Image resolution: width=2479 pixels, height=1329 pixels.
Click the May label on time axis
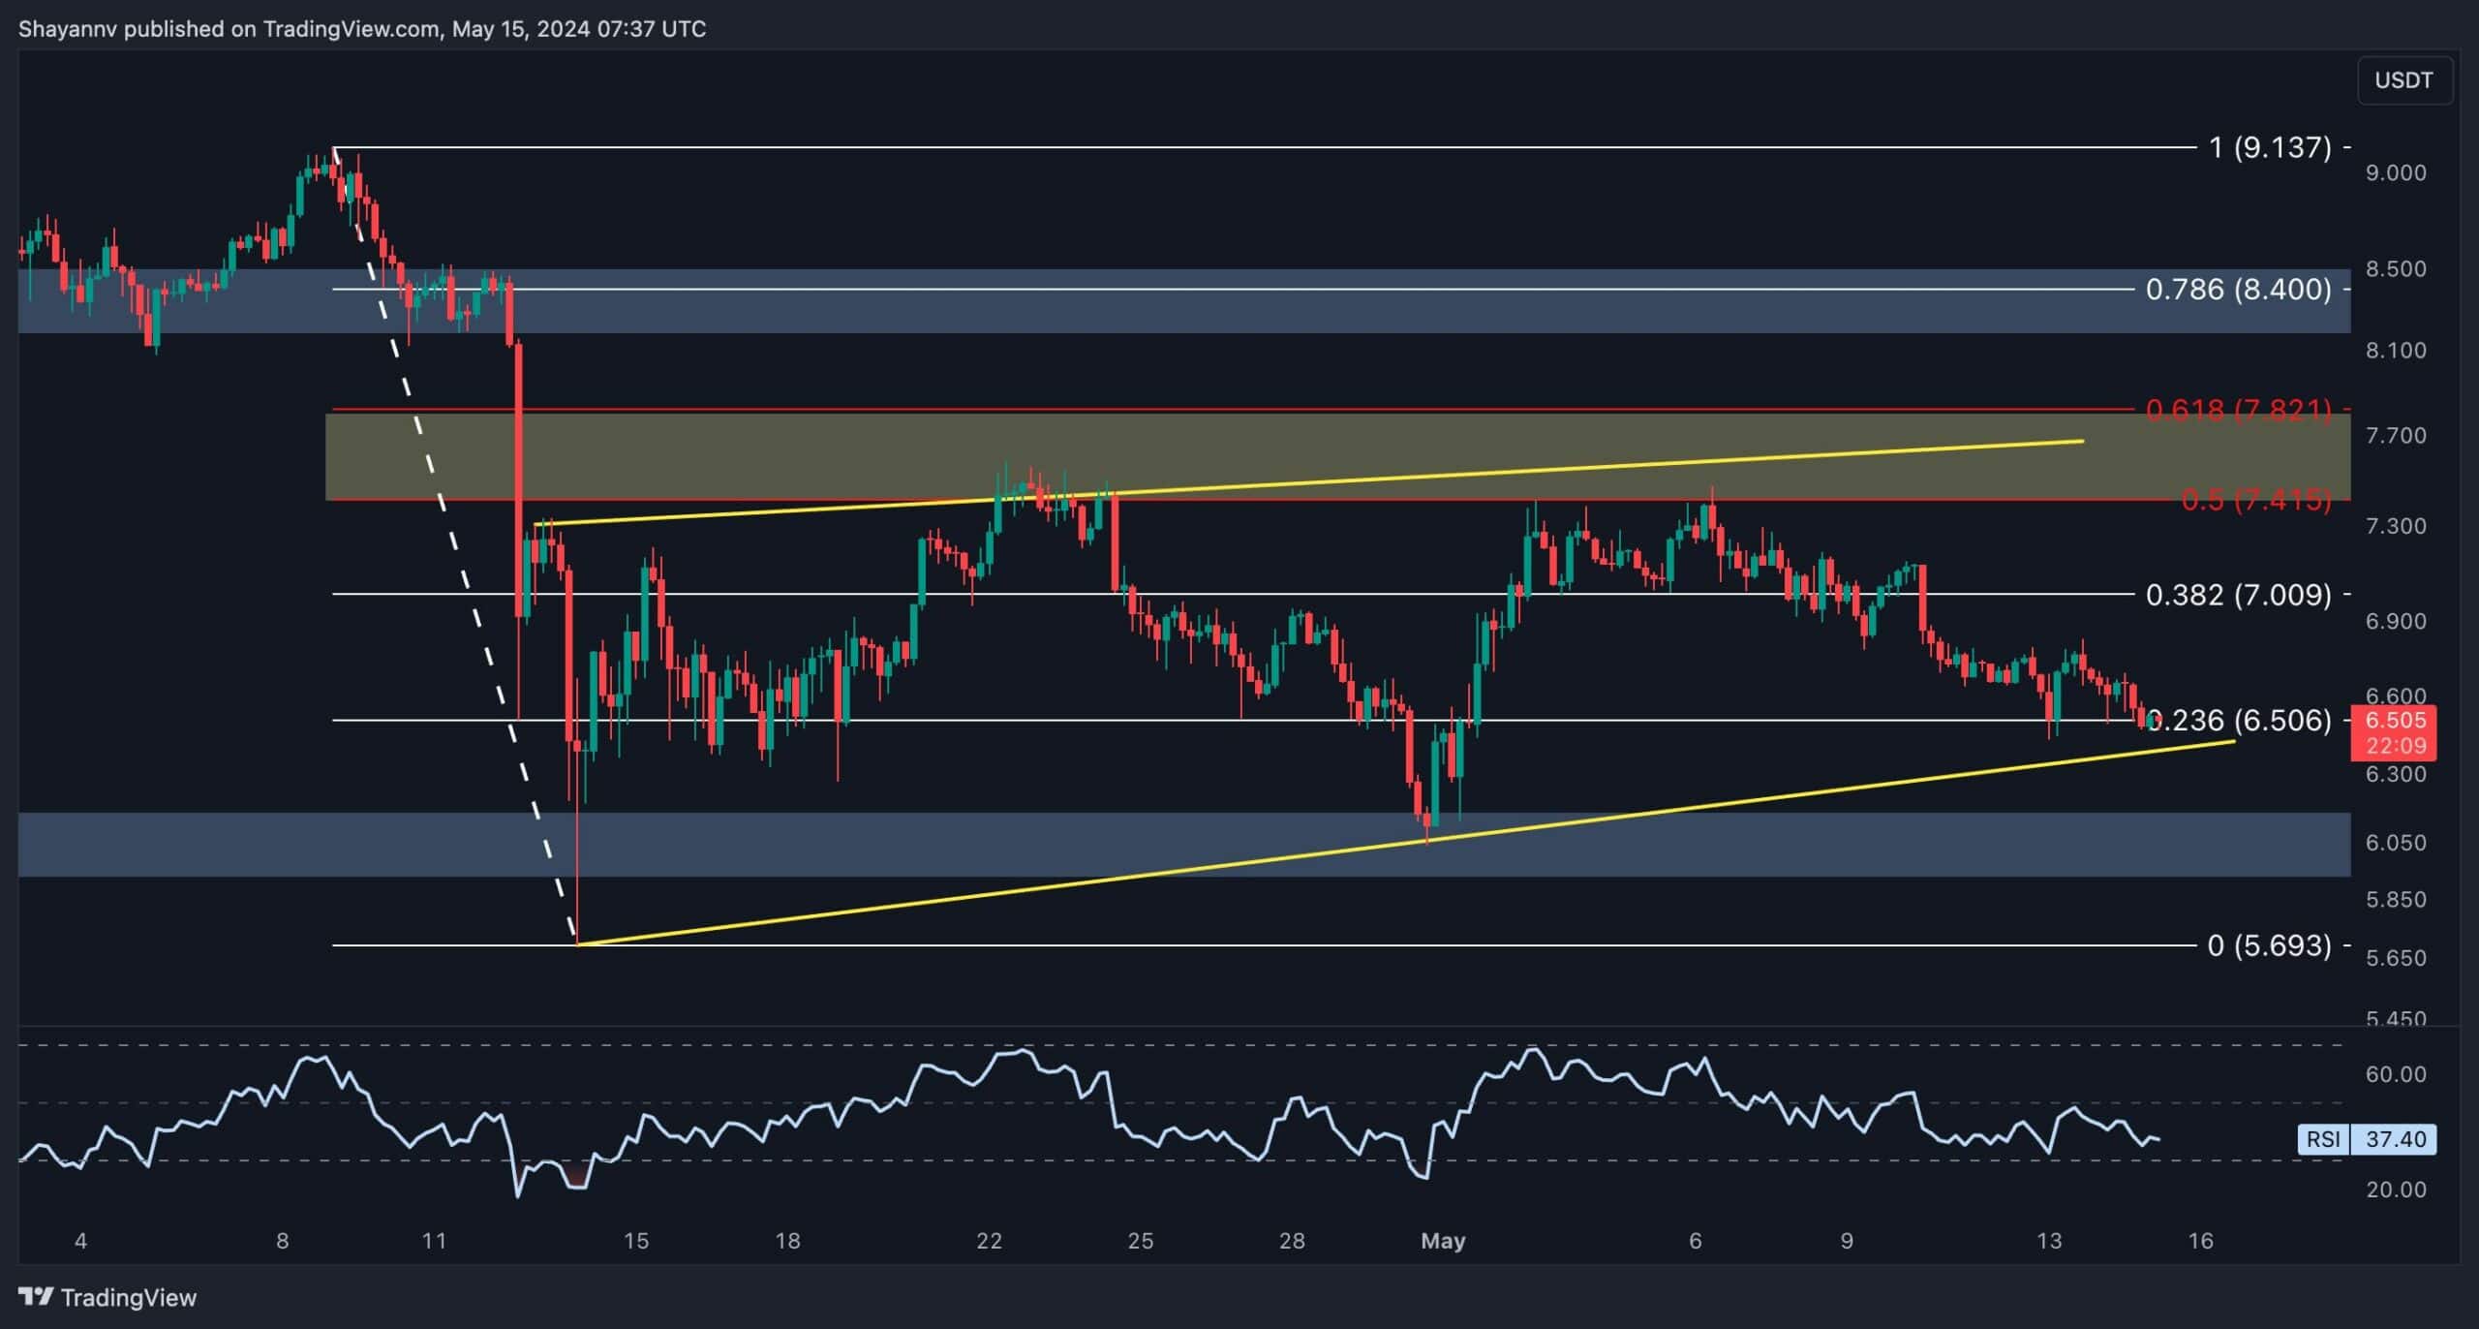pos(1443,1241)
